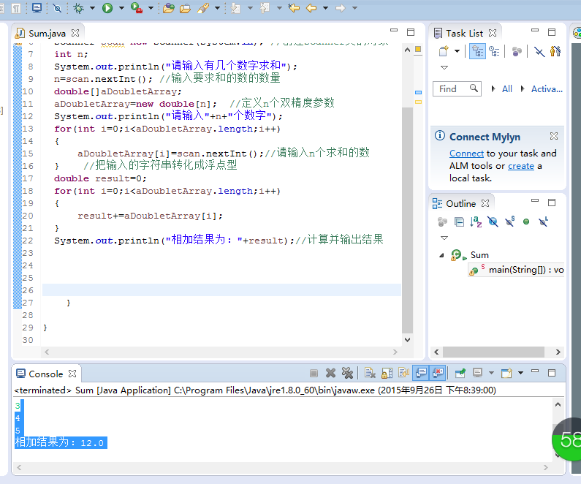Collapse the Sum class node in Outline
Screen dimensions: 581x484
441,255
